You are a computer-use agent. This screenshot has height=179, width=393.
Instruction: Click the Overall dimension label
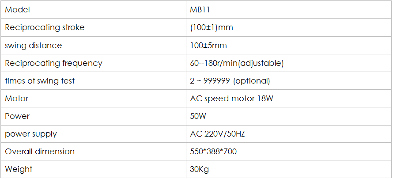tap(40, 152)
